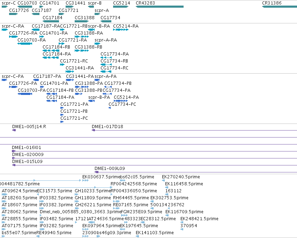Click protein scpr-B-PA
The height and width of the screenshot is (238, 297).
(99, 97)
